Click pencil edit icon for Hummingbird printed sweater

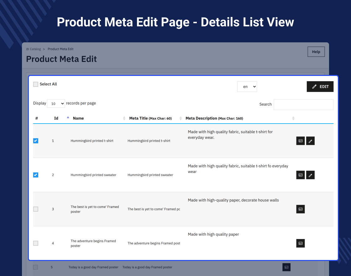coord(310,175)
